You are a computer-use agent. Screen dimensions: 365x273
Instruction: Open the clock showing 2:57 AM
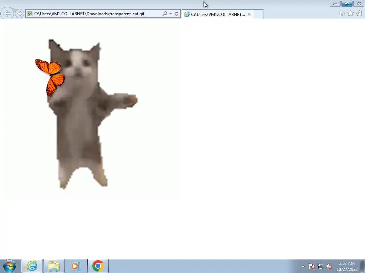pos(347,266)
